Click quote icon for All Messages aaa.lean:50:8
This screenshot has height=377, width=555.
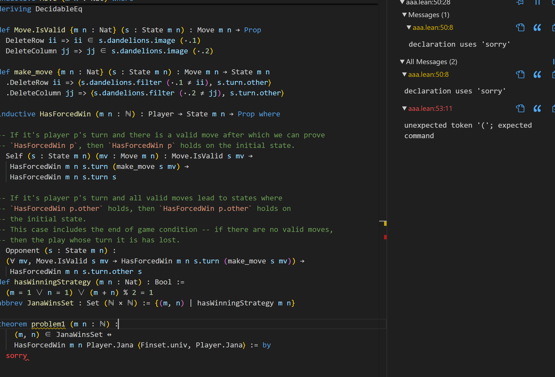point(537,75)
